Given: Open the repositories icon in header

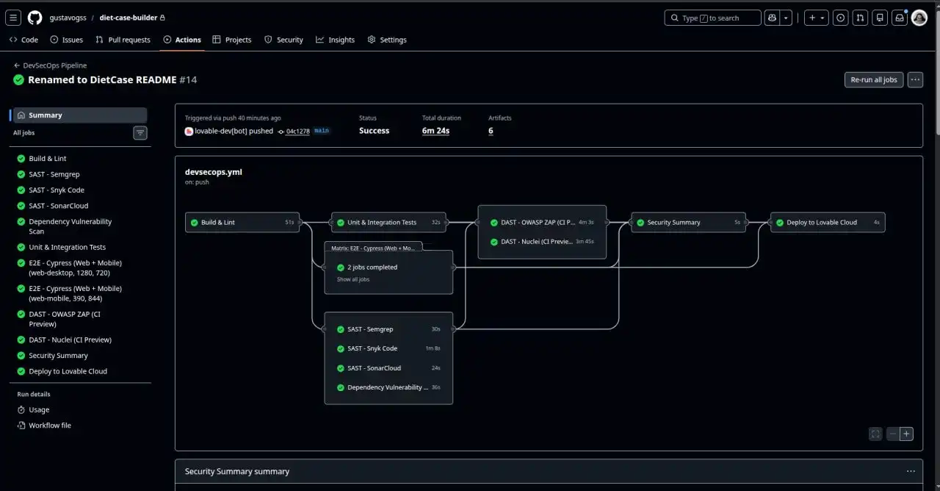Looking at the screenshot, I should point(880,18).
